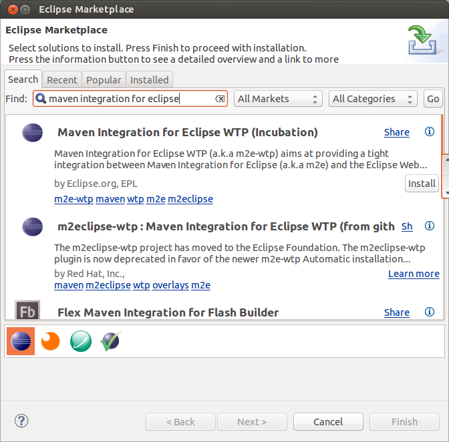Click the m2e tag under Eclipse.org entry

coord(156,199)
